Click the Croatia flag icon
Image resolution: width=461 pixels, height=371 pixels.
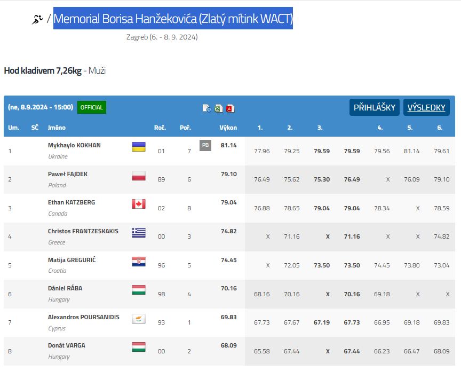click(x=139, y=261)
